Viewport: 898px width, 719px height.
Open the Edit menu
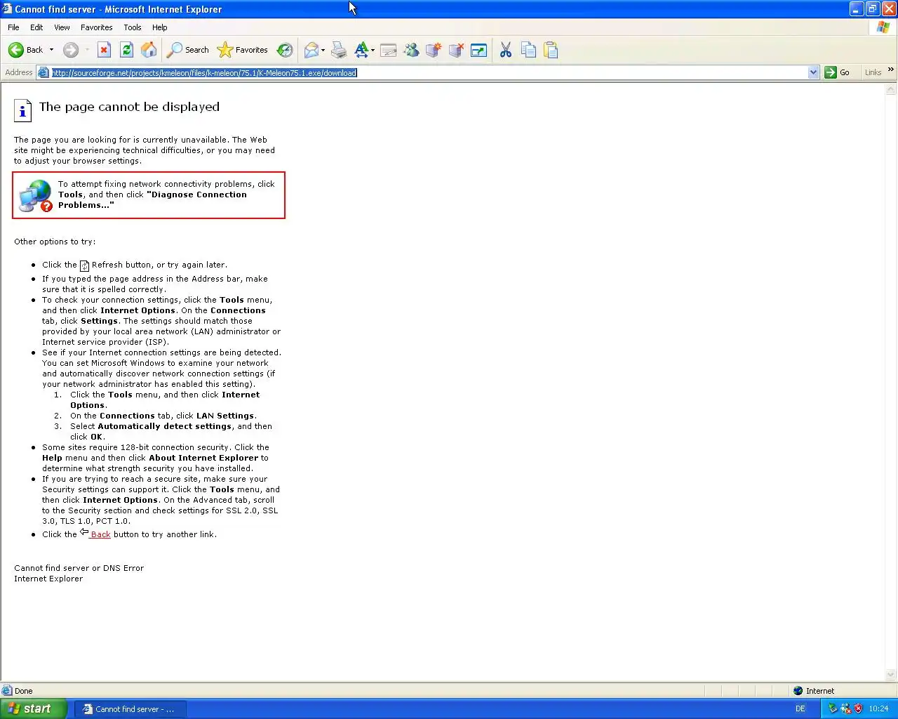36,27
